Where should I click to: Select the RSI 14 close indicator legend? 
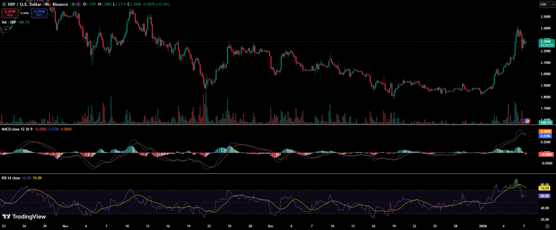pos(11,178)
